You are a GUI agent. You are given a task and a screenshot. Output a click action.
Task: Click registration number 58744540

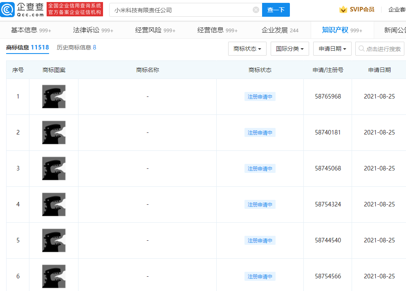328,240
